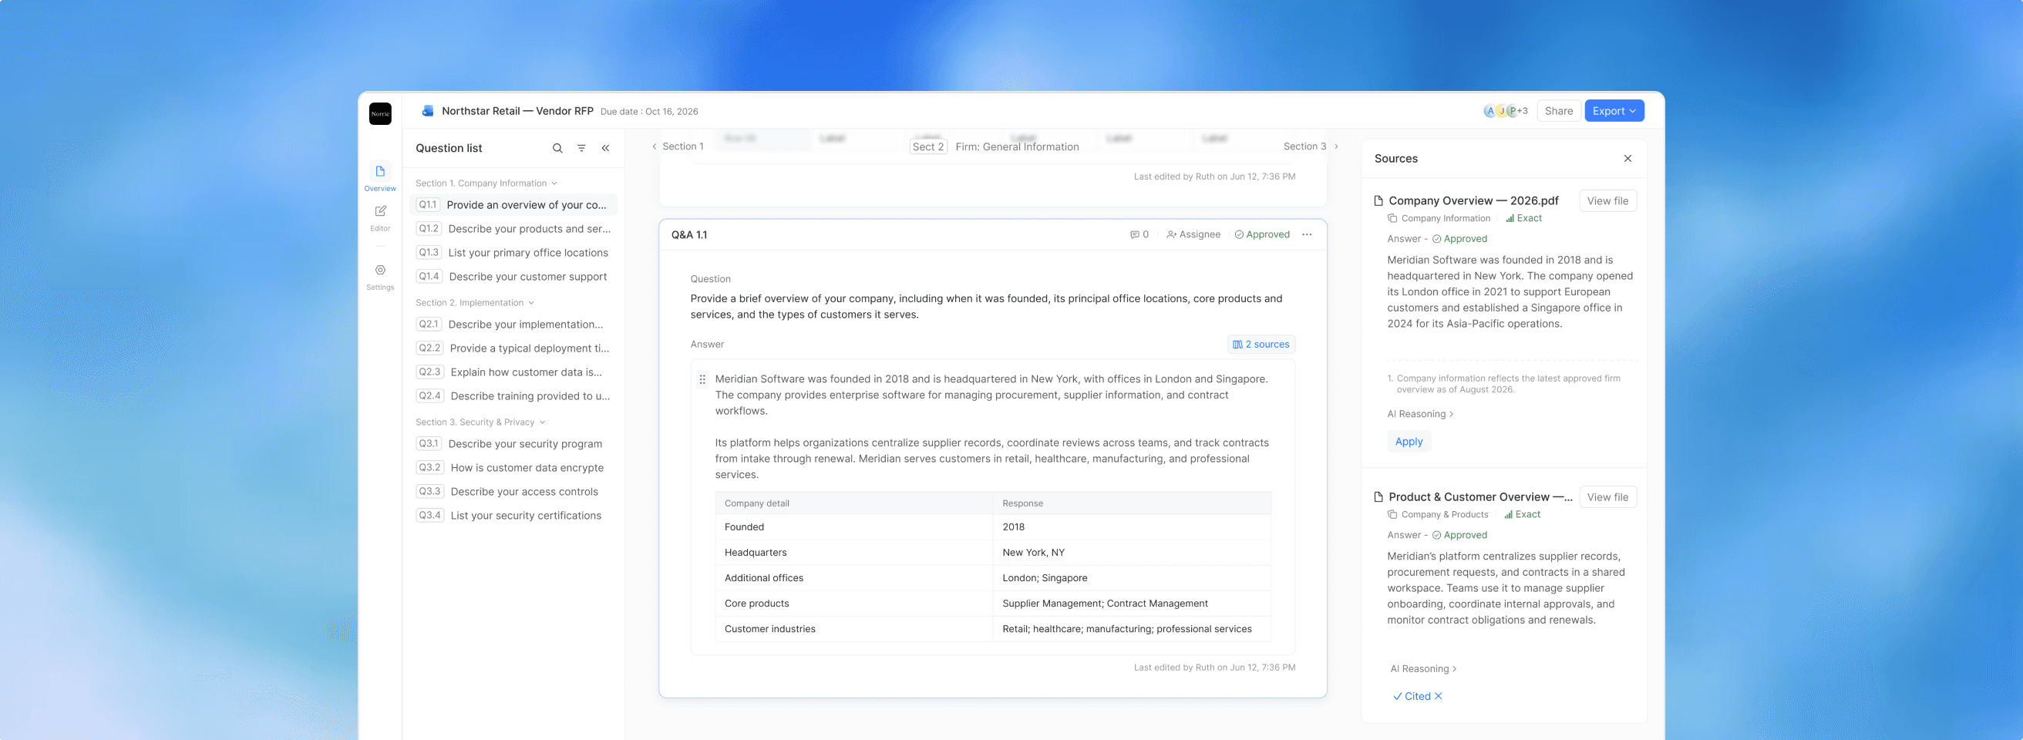Image resolution: width=2023 pixels, height=740 pixels.
Task: Go to next Section 3
Action: (x=1311, y=146)
